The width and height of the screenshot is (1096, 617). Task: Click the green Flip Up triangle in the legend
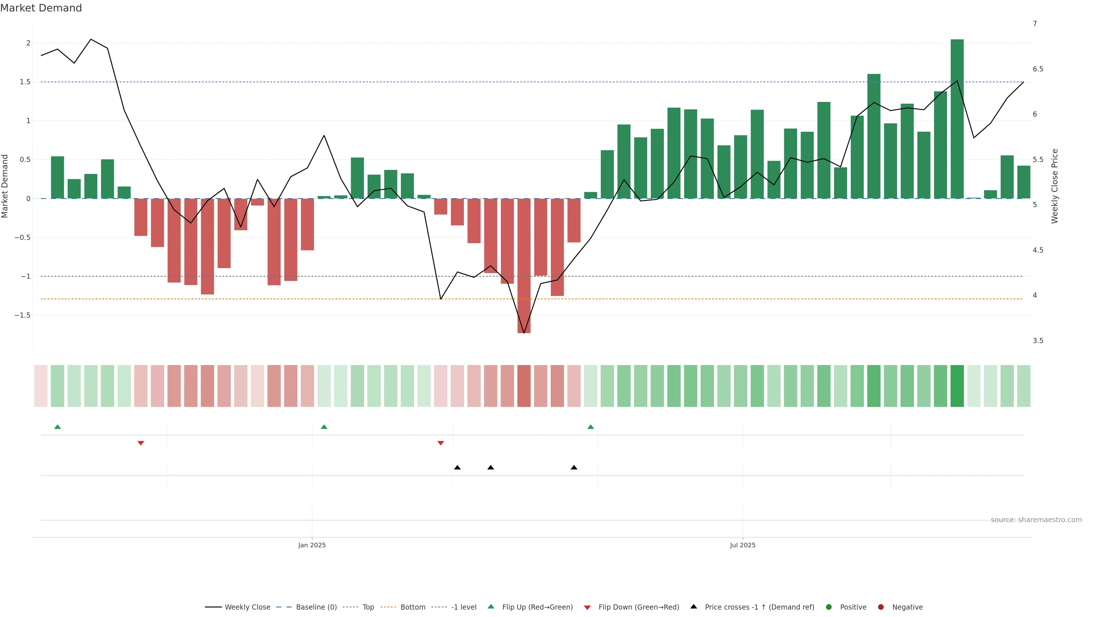tap(491, 606)
